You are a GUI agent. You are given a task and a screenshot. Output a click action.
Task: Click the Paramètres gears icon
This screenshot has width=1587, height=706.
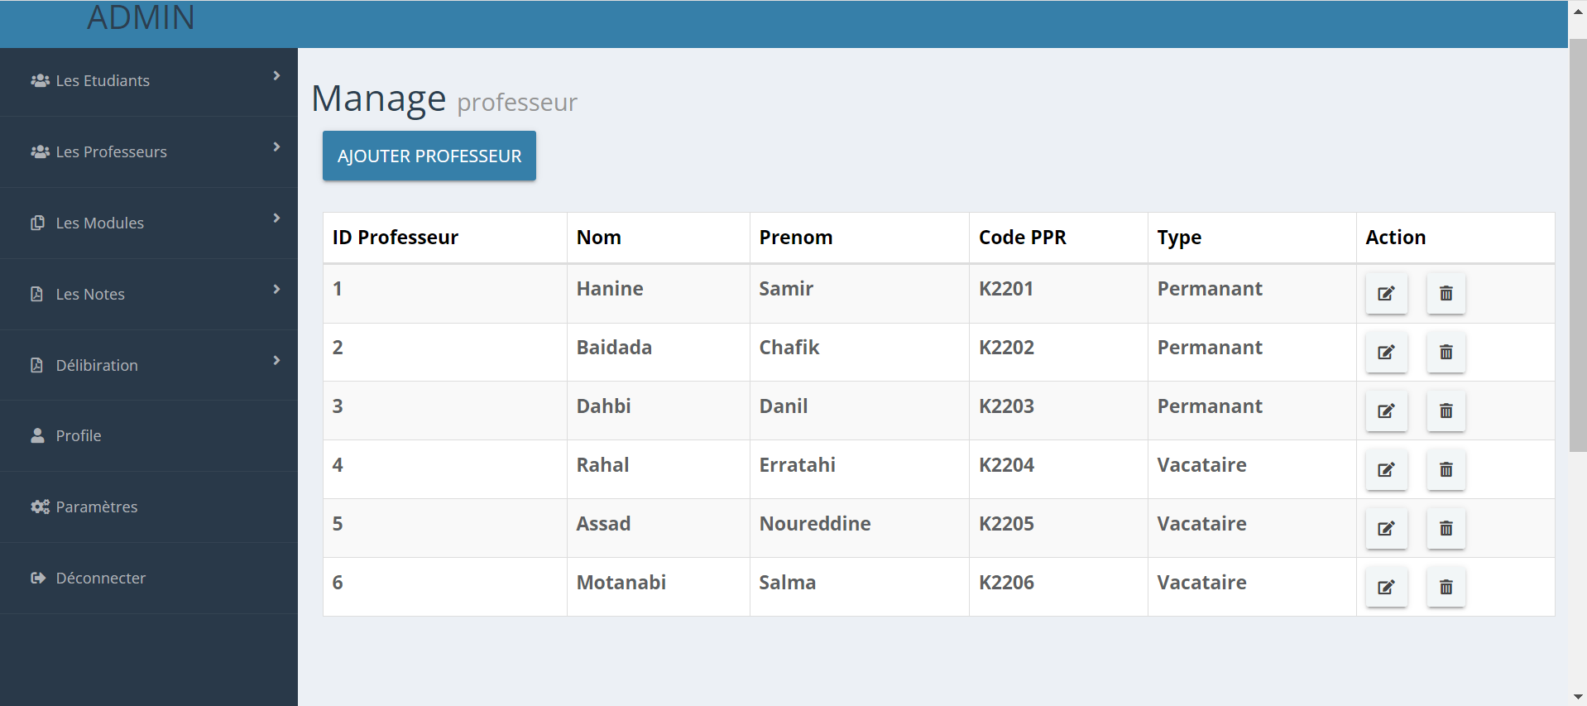click(x=39, y=506)
